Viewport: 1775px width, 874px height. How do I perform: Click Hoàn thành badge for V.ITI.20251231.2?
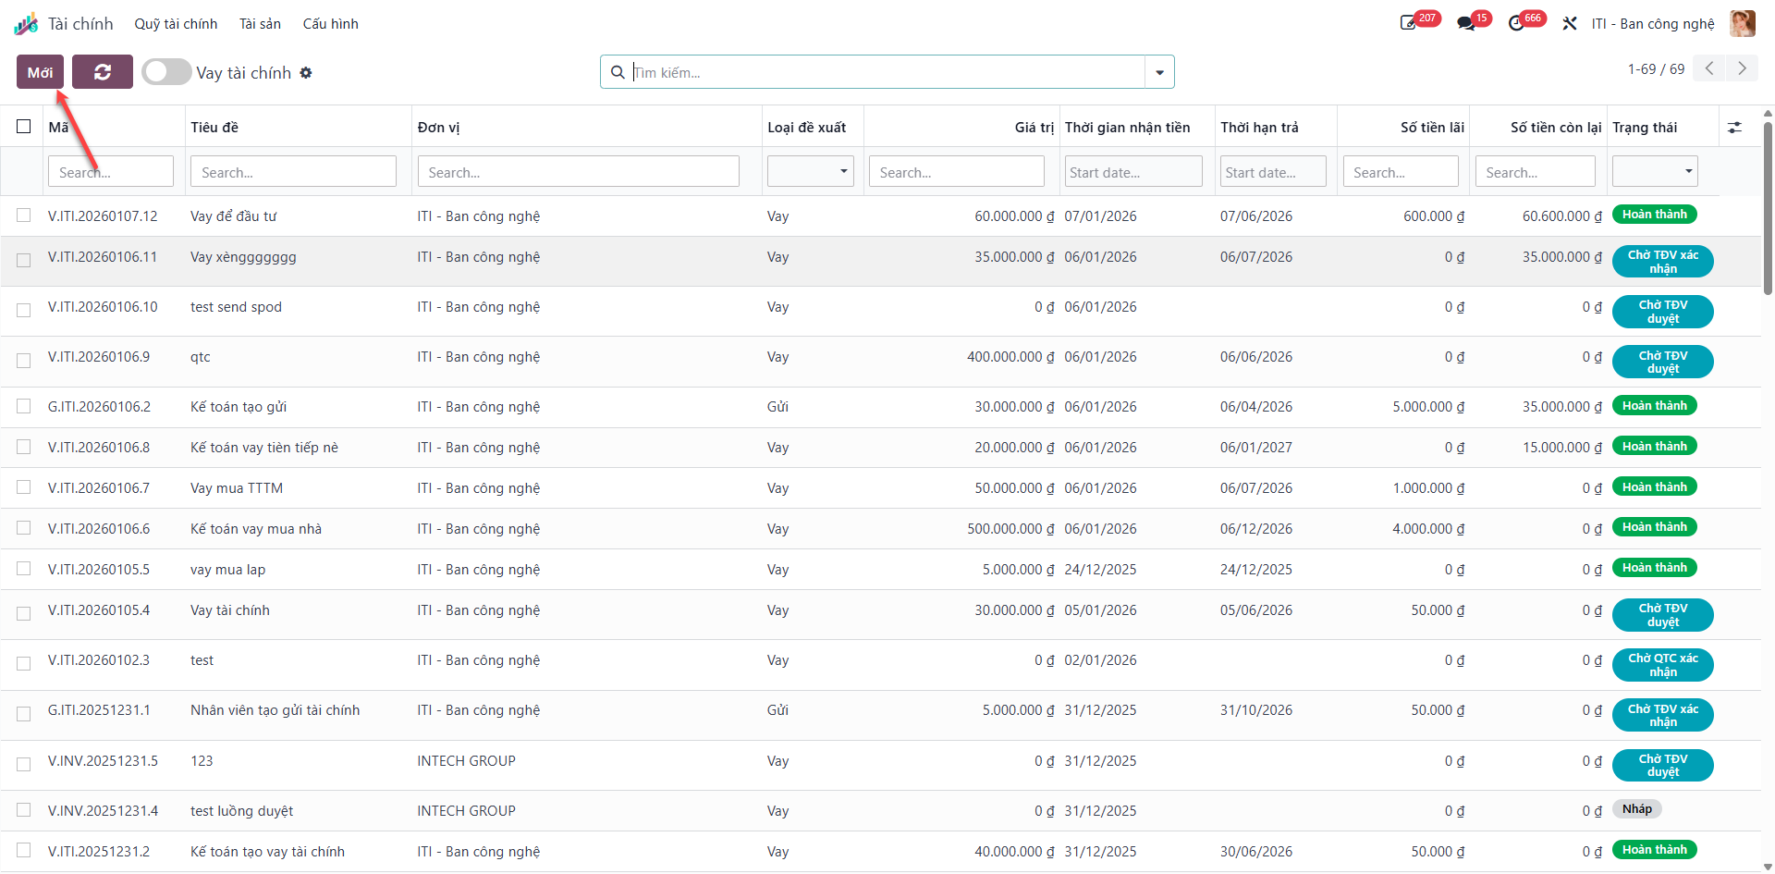pyautogui.click(x=1654, y=850)
